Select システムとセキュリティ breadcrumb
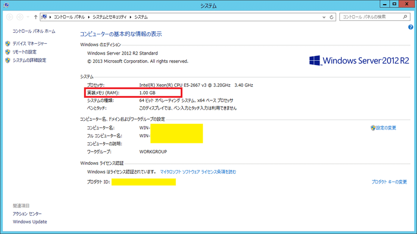 [x=109, y=17]
